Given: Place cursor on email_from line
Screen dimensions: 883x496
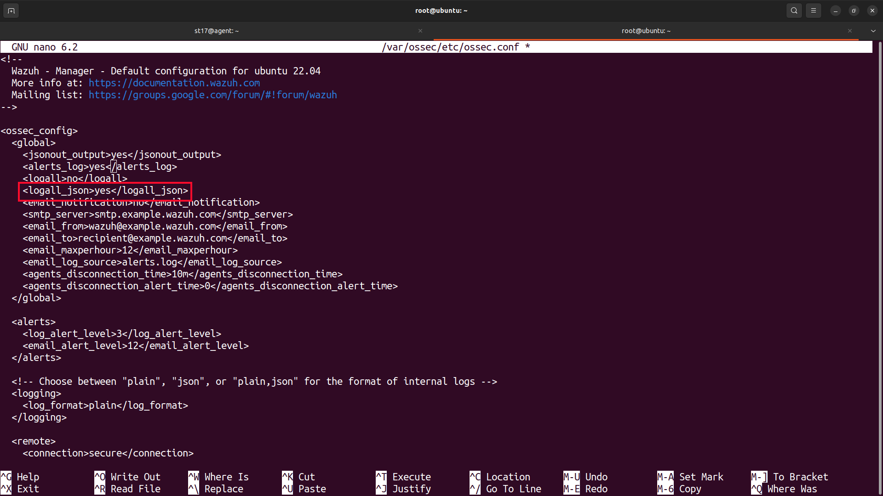Looking at the screenshot, I should click(155, 226).
